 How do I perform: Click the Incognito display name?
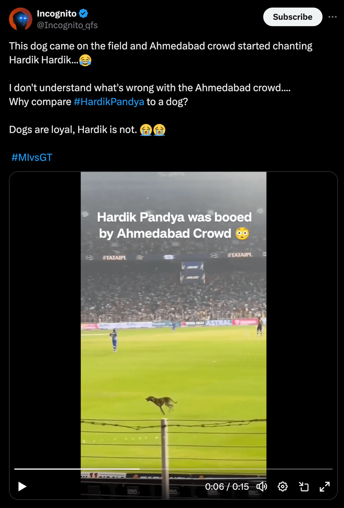coord(57,13)
